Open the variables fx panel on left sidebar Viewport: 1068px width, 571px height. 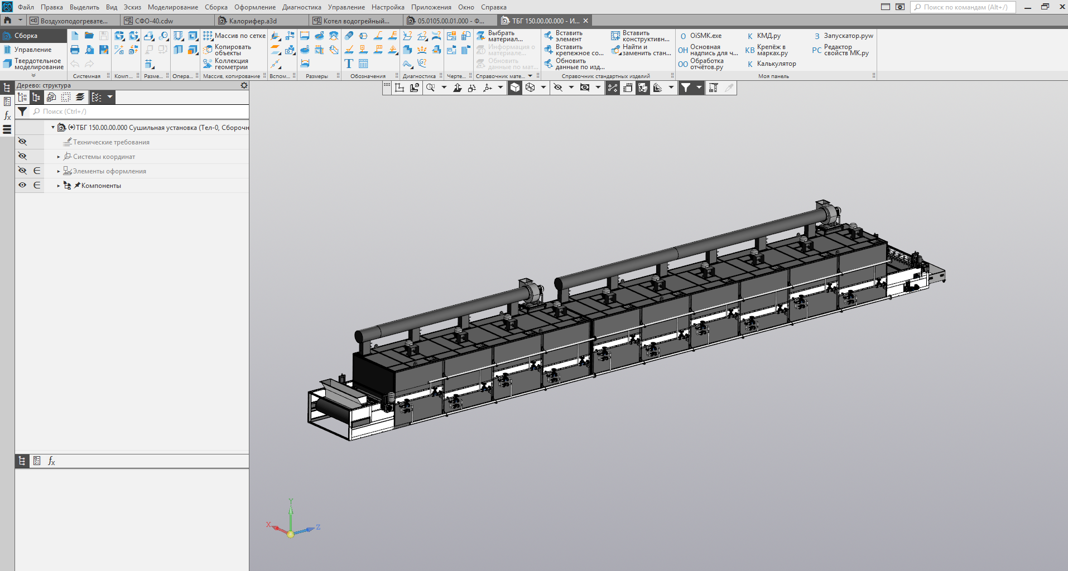7,116
